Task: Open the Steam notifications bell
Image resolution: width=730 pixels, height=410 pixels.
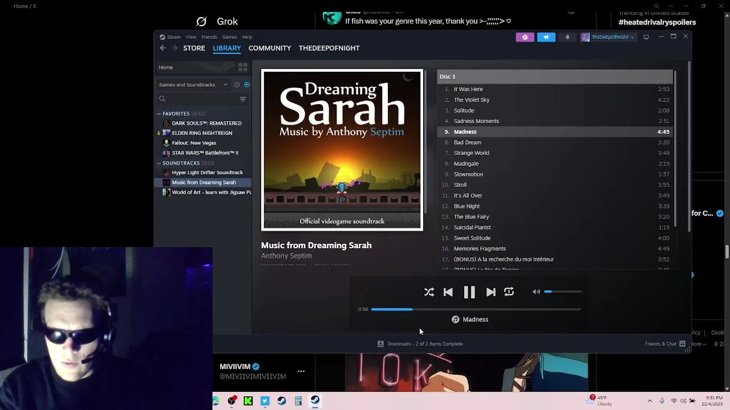Action: [x=567, y=37]
